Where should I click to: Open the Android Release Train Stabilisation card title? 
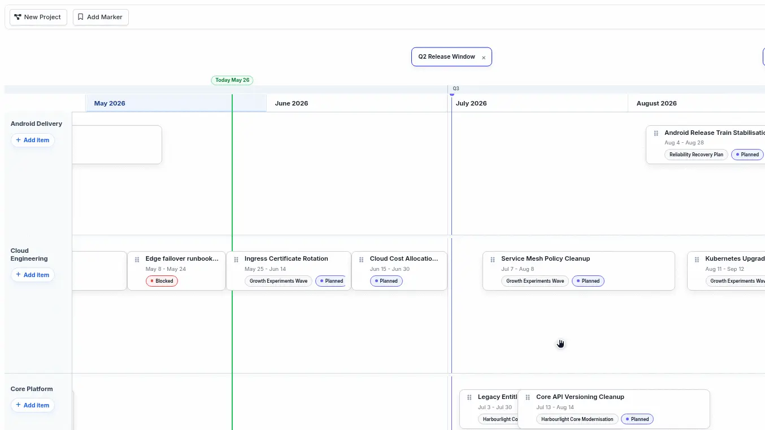[714, 133]
